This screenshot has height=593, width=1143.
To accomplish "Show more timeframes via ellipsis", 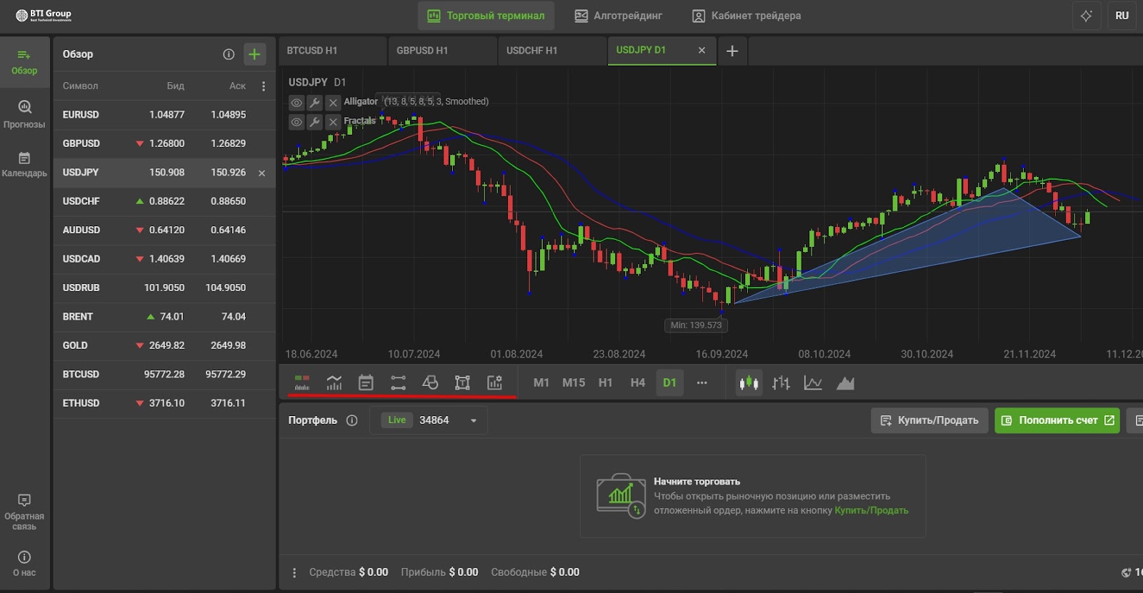I will (x=702, y=383).
